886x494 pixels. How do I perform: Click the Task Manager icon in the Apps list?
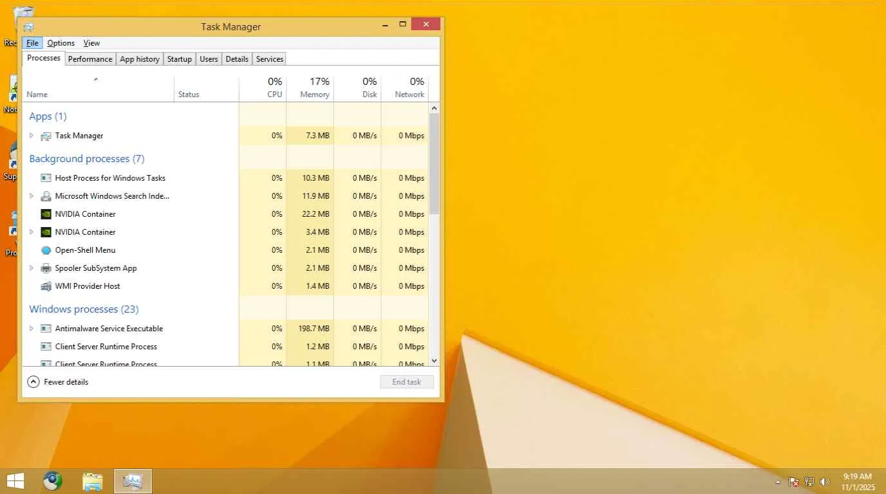46,136
